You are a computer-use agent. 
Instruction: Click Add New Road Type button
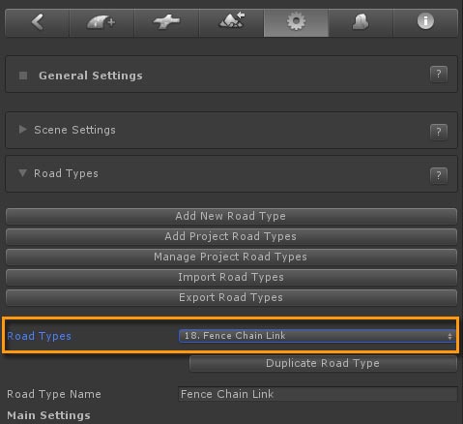(x=231, y=216)
